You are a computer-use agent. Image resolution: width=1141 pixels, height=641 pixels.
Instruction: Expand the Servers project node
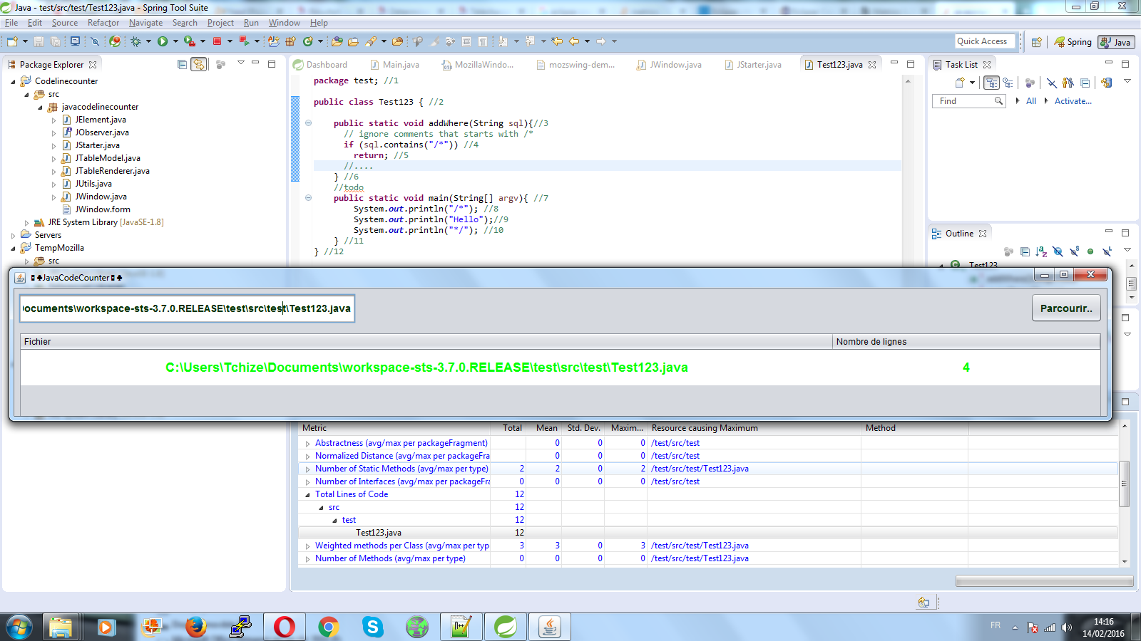14,235
